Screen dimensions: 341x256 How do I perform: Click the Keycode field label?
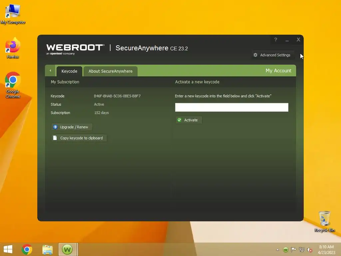point(57,96)
